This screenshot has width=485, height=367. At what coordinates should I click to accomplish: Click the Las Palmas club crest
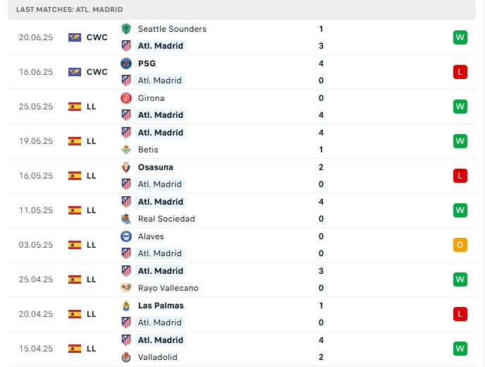click(126, 306)
